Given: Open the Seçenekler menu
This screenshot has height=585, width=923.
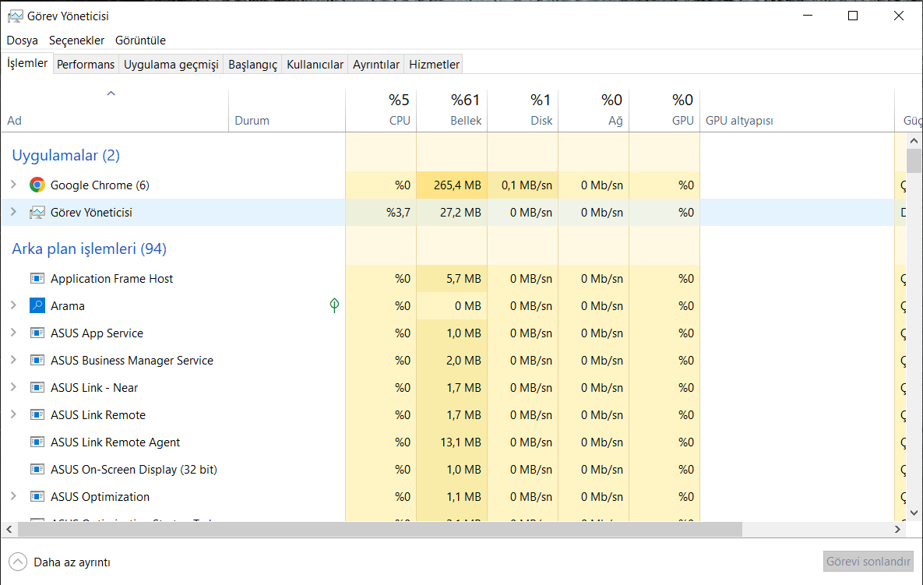Looking at the screenshot, I should [76, 41].
